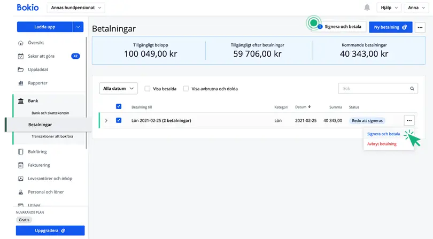Open Bank och skattekonton submenu item
The height and width of the screenshot is (239, 433).
[50, 113]
